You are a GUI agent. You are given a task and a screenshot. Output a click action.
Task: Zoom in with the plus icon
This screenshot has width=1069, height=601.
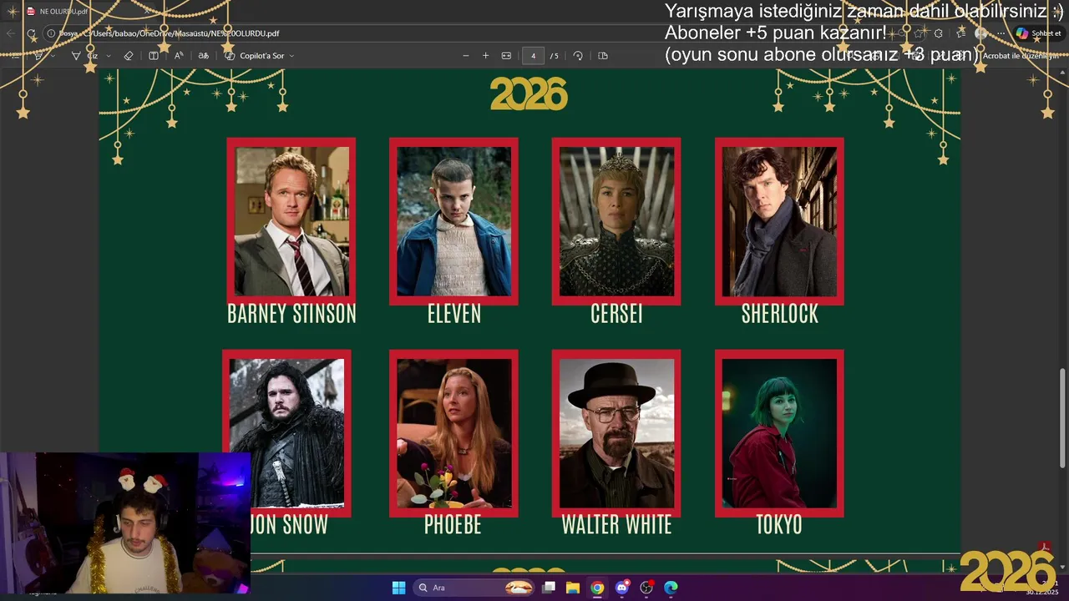(485, 56)
